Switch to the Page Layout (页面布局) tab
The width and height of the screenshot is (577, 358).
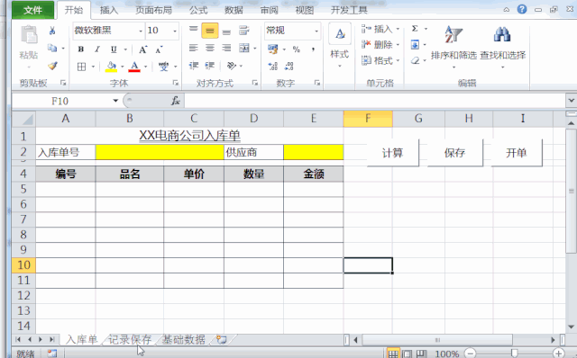pyautogui.click(x=154, y=10)
